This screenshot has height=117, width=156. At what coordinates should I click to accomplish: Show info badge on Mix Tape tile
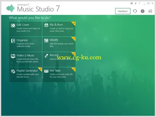[x=74, y=69]
